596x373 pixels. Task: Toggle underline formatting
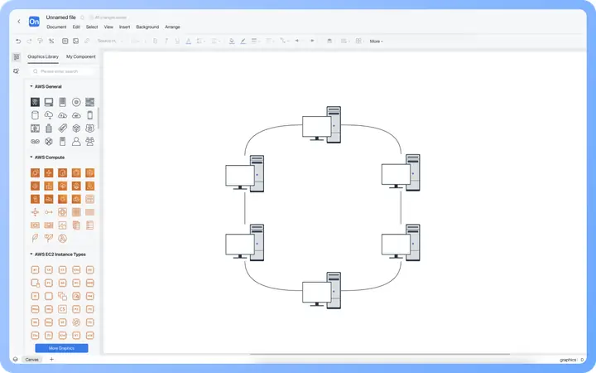click(177, 41)
